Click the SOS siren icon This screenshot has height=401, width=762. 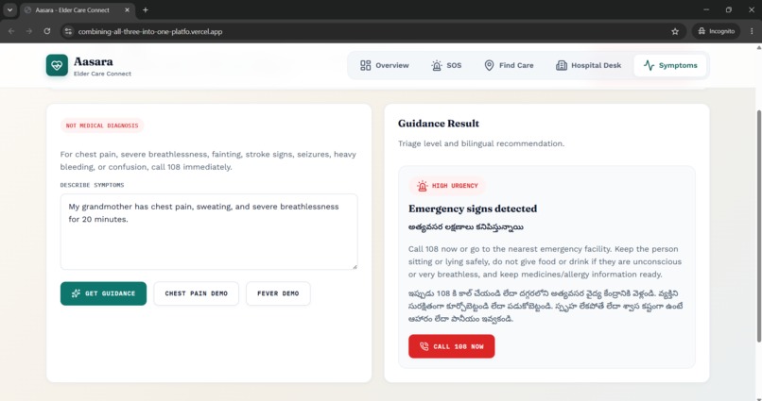(x=437, y=65)
